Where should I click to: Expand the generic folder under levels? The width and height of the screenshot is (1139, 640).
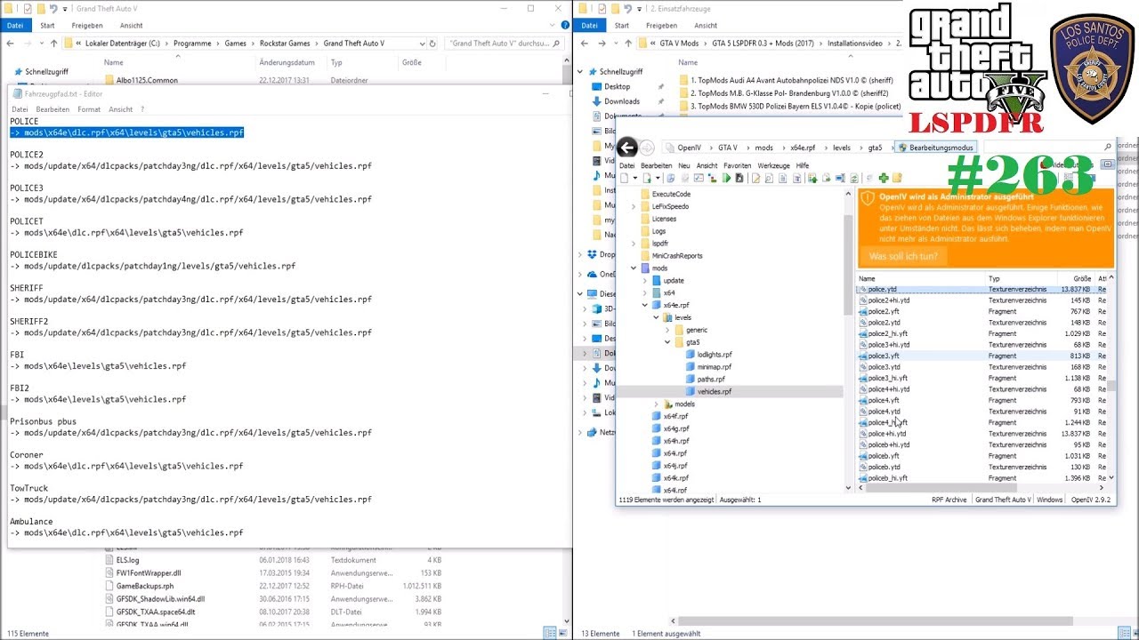667,330
